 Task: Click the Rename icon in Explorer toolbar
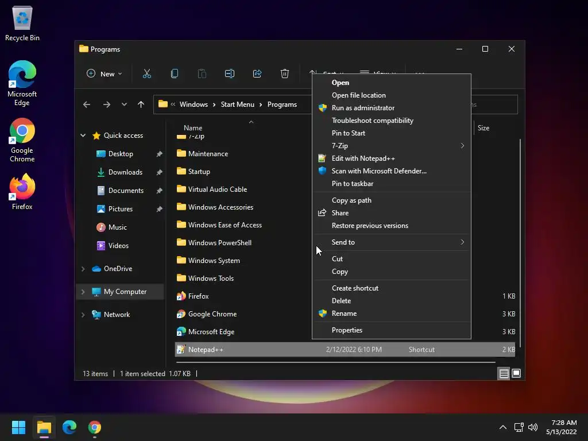(x=230, y=73)
